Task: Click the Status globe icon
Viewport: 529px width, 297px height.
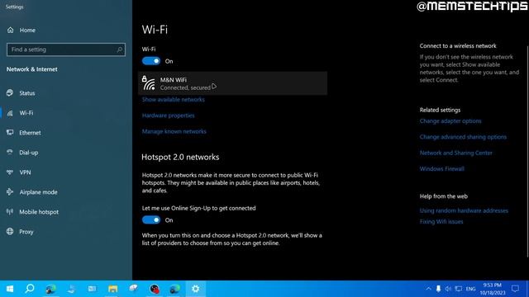Action: 10,93
